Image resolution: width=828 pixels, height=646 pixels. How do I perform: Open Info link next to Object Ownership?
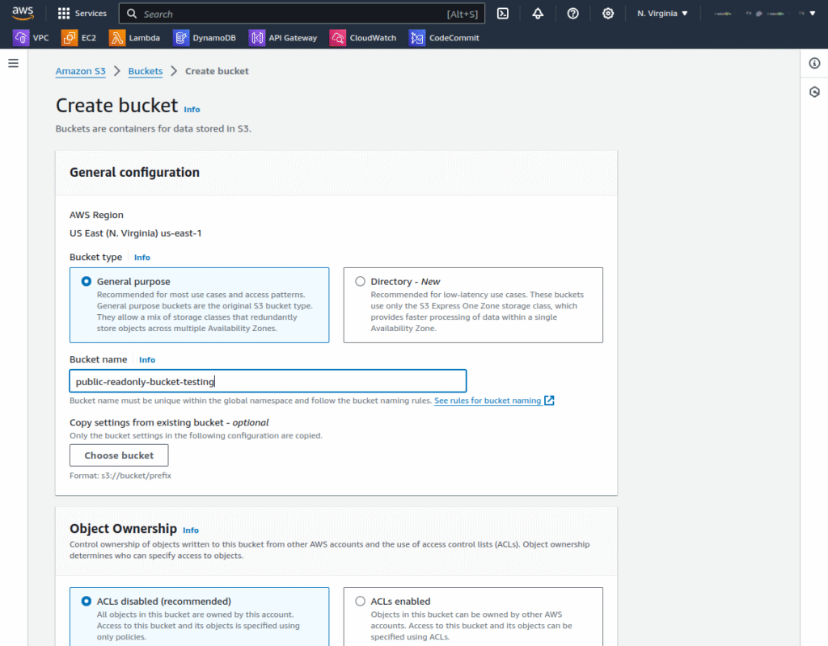point(191,531)
